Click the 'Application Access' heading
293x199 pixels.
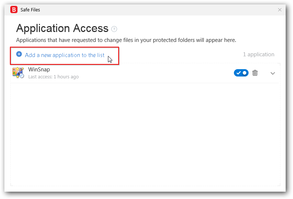[x=62, y=28]
